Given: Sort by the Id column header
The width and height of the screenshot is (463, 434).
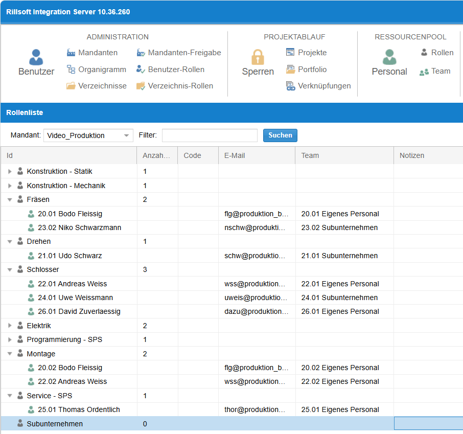Looking at the screenshot, I should [x=69, y=155].
